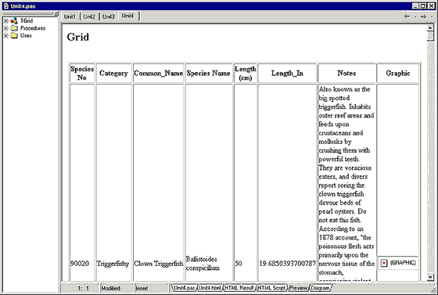The image size is (438, 295).
Task: Expand the Procedures folder node
Action: pos(6,28)
